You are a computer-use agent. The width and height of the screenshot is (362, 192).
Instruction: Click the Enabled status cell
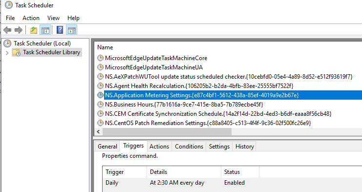[234, 183]
